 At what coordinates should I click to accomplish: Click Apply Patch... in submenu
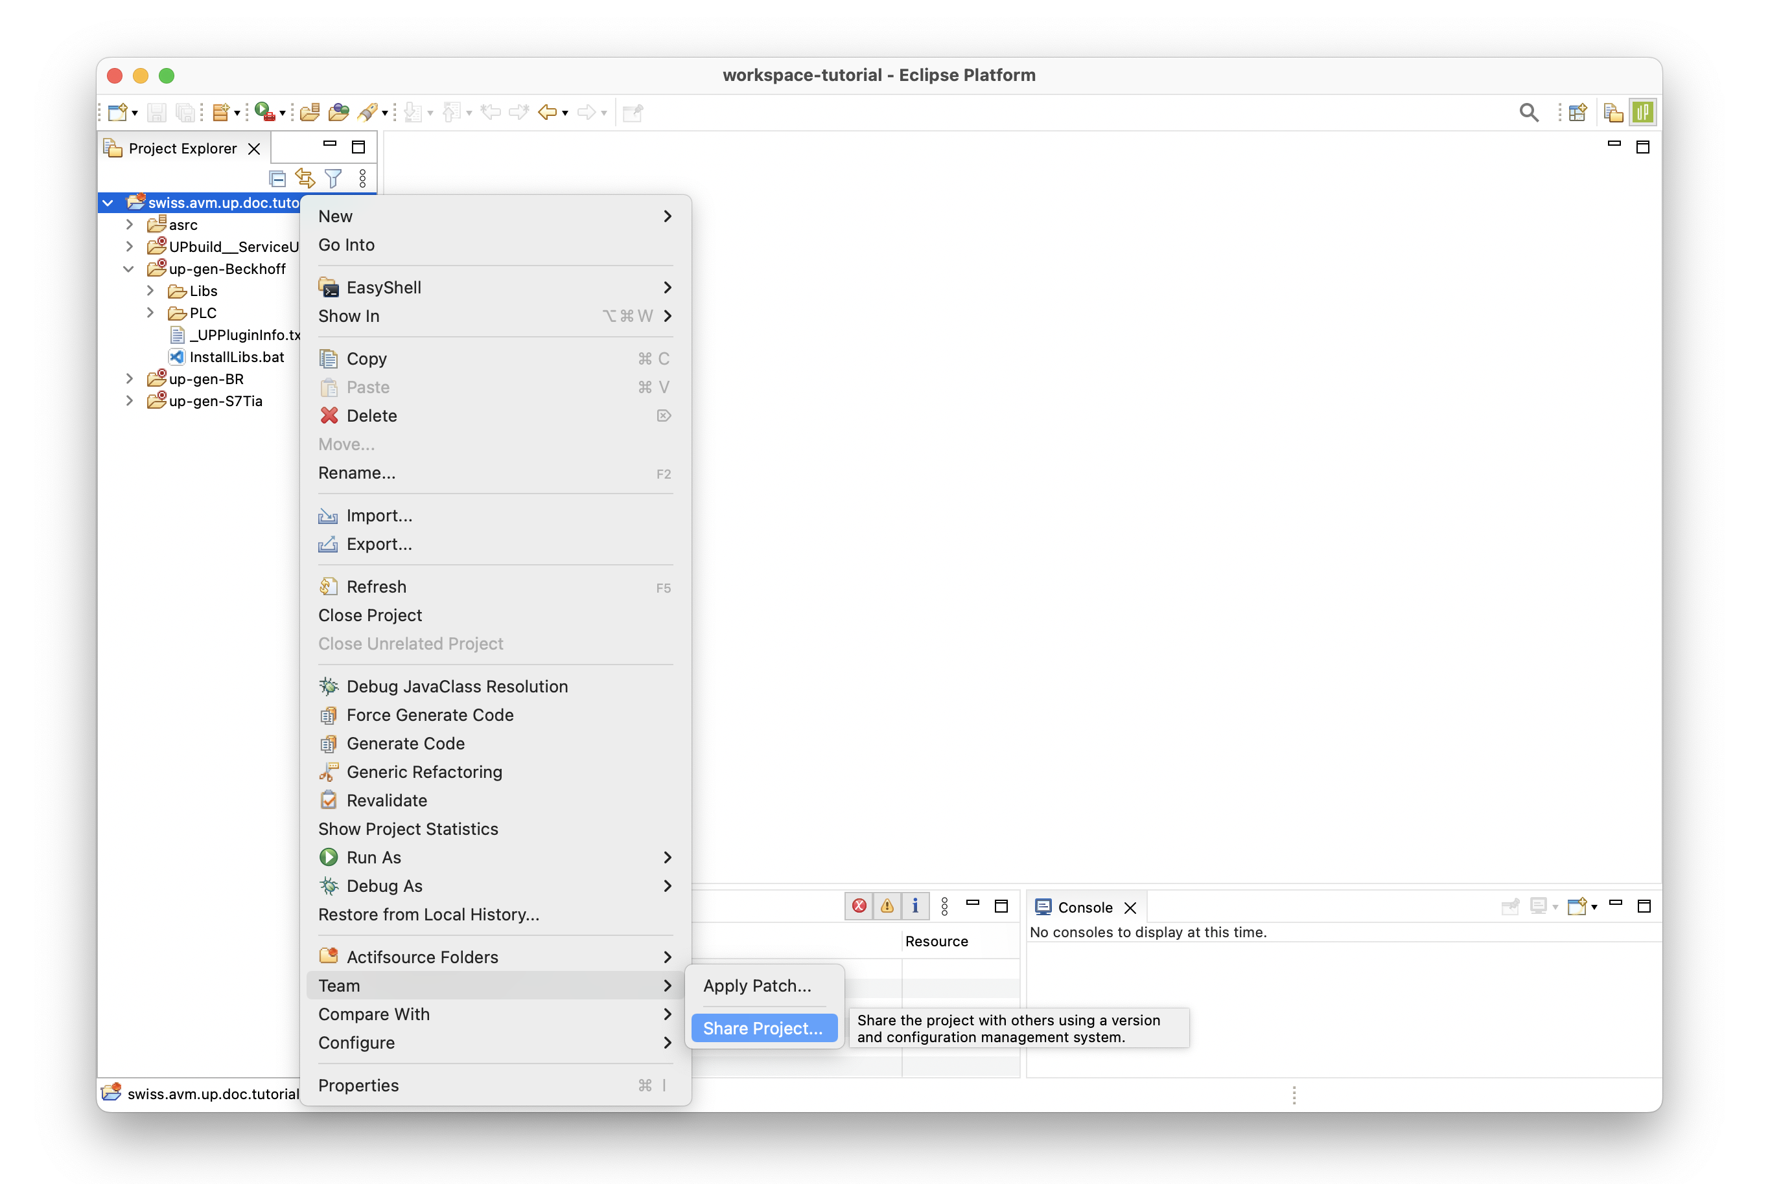(757, 985)
